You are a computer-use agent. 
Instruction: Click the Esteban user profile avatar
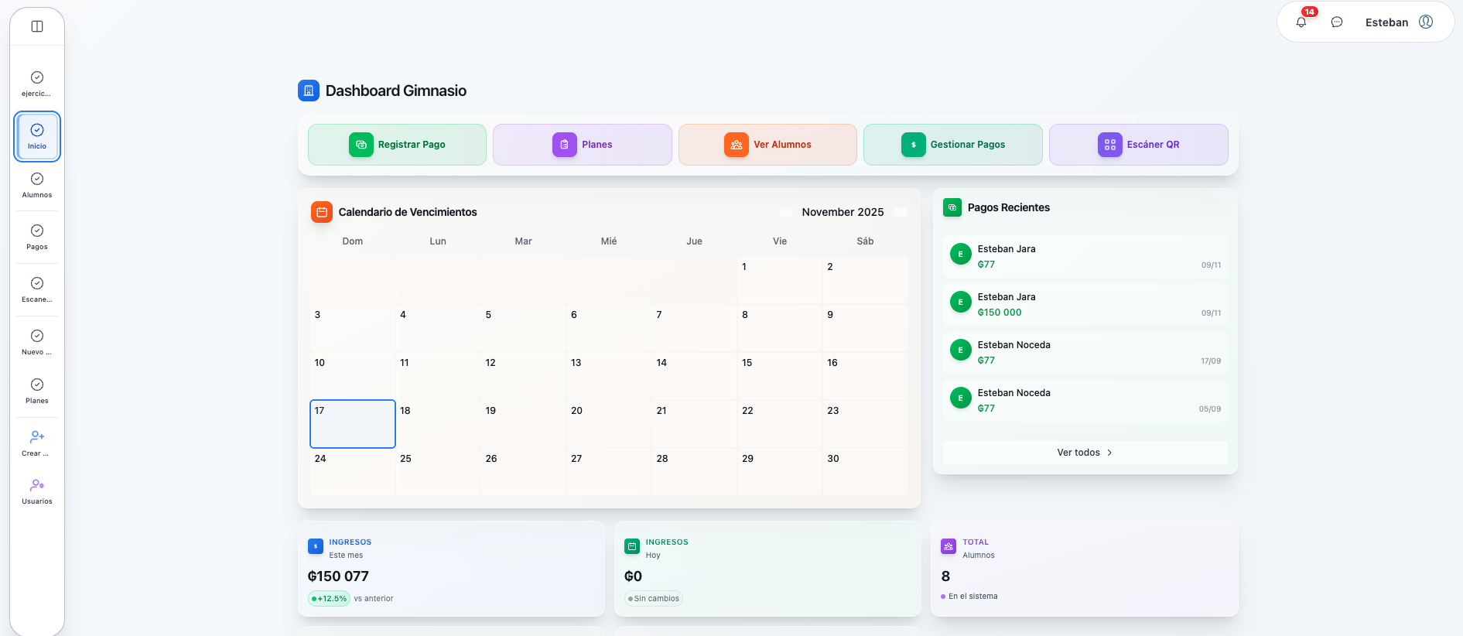click(x=1426, y=22)
